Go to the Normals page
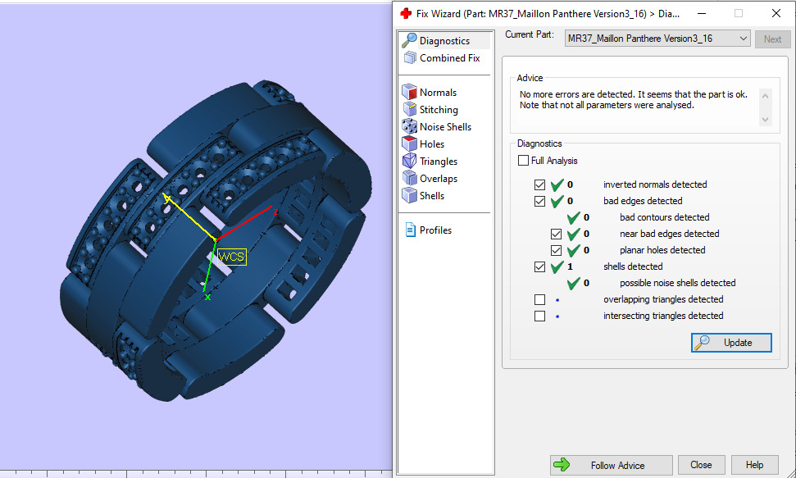Viewport: 796px width, 478px height. coord(438,93)
